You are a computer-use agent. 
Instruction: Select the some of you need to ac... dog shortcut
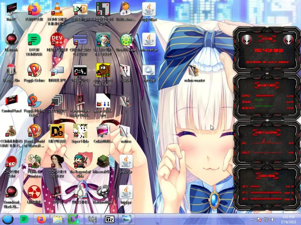point(103,75)
